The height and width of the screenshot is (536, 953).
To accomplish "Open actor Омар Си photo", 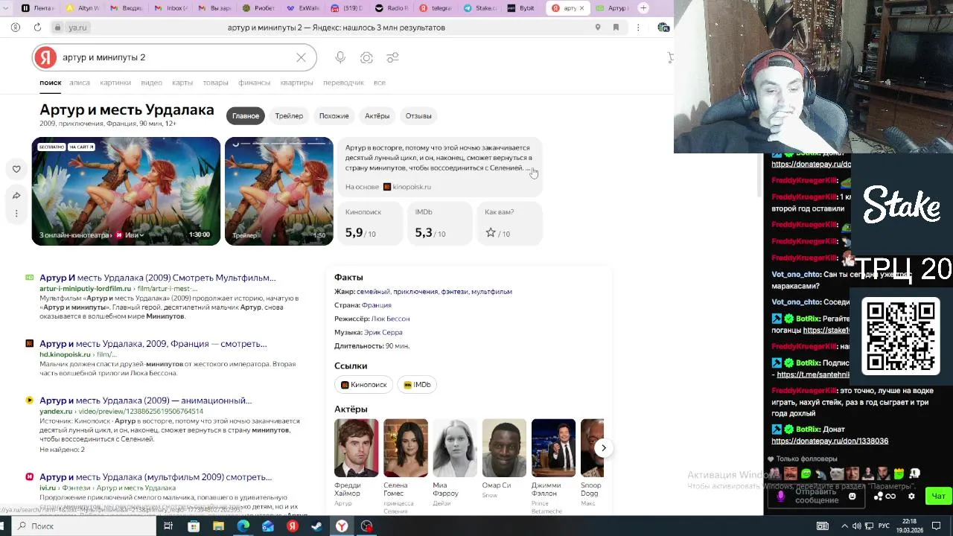I will 504,447.
